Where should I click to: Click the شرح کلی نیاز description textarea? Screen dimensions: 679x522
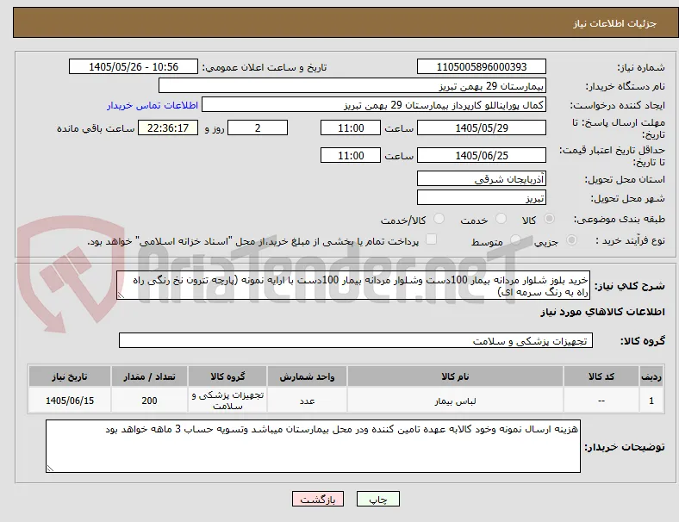pos(353,285)
